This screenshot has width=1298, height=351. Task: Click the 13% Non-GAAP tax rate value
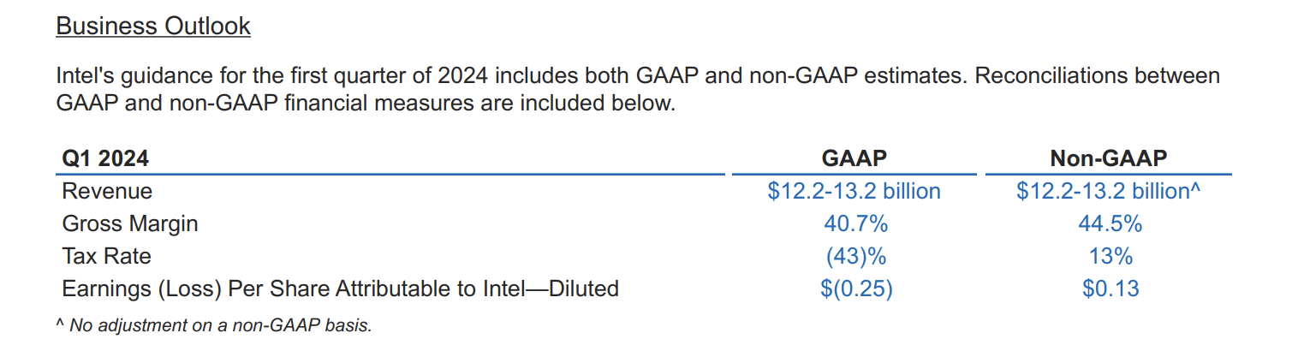click(1111, 256)
